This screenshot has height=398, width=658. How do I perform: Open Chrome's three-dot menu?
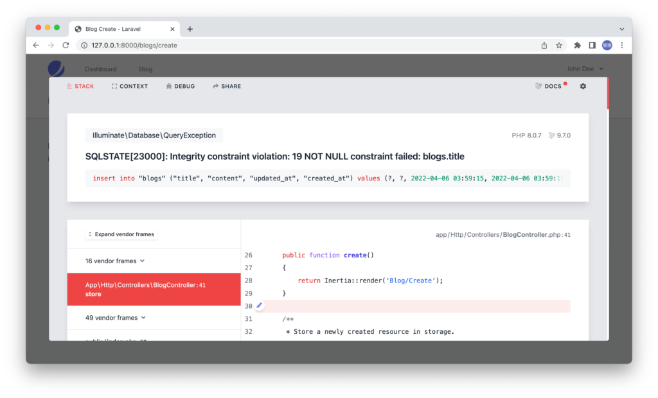[x=621, y=46]
